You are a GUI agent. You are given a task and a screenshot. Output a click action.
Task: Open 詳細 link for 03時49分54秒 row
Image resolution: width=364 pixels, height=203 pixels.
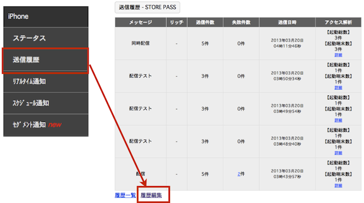pos(338,120)
